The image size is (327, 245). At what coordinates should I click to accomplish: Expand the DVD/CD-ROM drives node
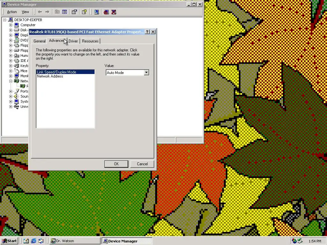(11, 40)
